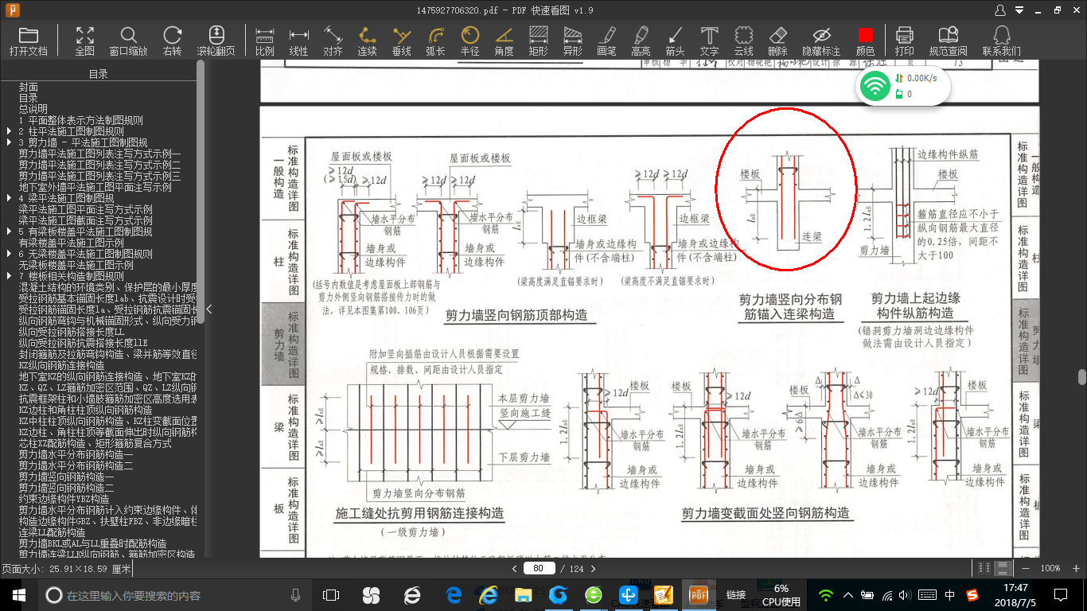Click the 全图 fit-all view tool
This screenshot has height=611, width=1087.
click(85, 41)
